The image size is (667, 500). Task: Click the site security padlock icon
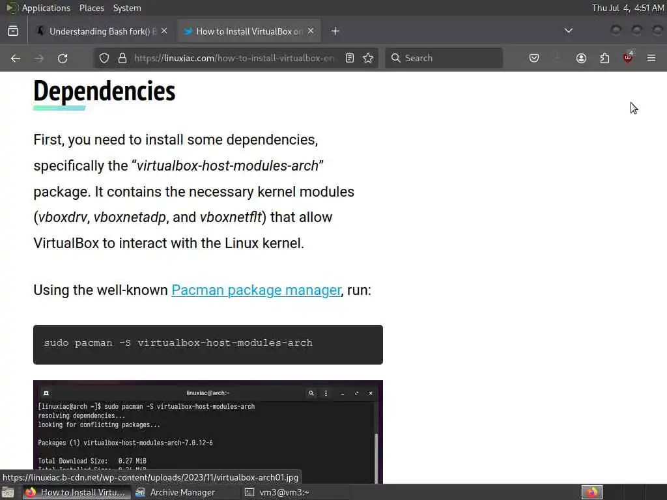pos(122,58)
